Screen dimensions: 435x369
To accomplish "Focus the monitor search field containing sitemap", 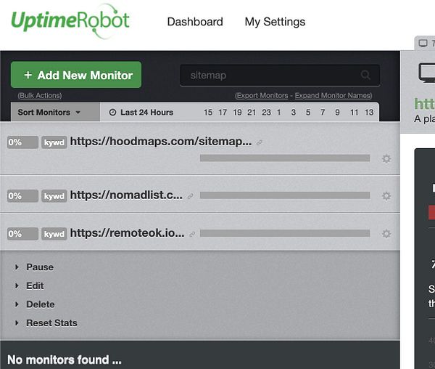I will point(280,75).
